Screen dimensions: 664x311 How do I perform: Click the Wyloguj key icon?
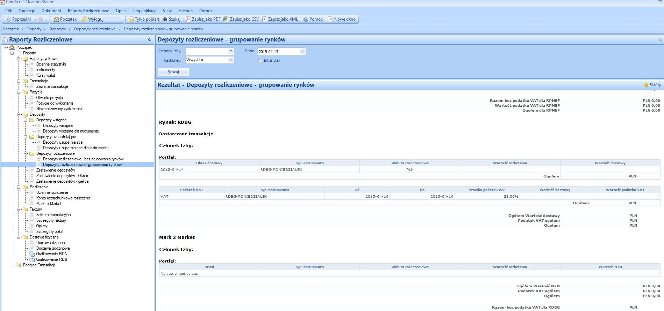pos(84,19)
